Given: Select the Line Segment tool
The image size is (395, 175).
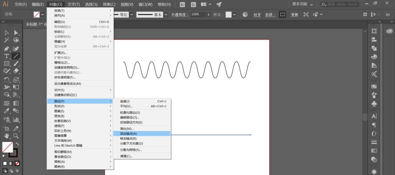Looking at the screenshot, I should (16, 56).
